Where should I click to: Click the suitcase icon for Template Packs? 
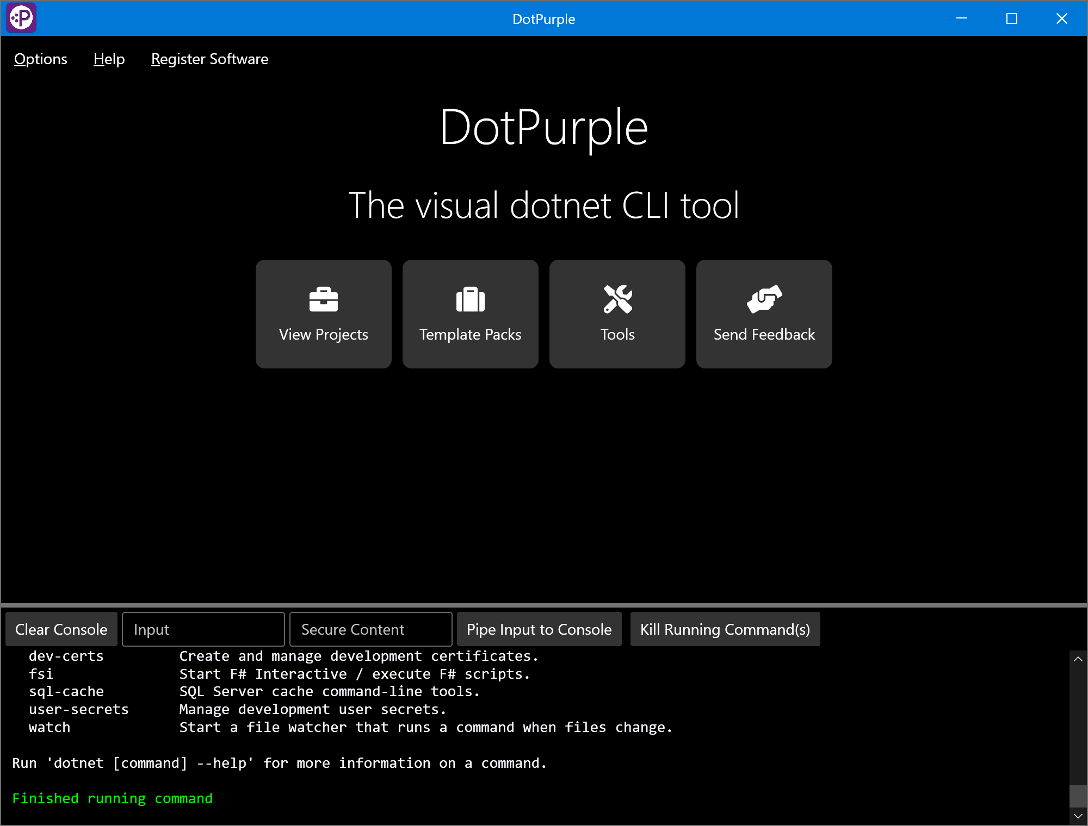click(470, 299)
